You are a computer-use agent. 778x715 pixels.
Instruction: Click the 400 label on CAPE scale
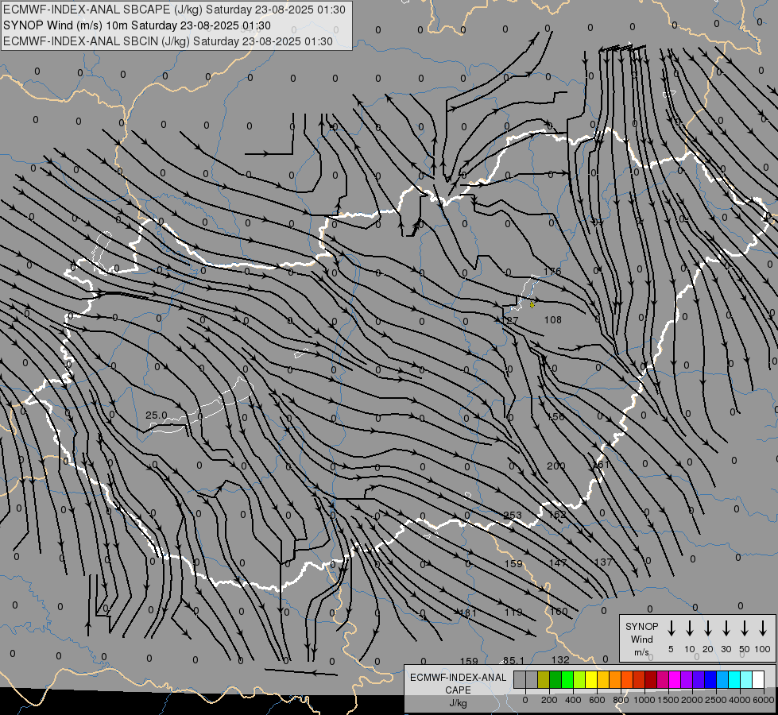573,700
